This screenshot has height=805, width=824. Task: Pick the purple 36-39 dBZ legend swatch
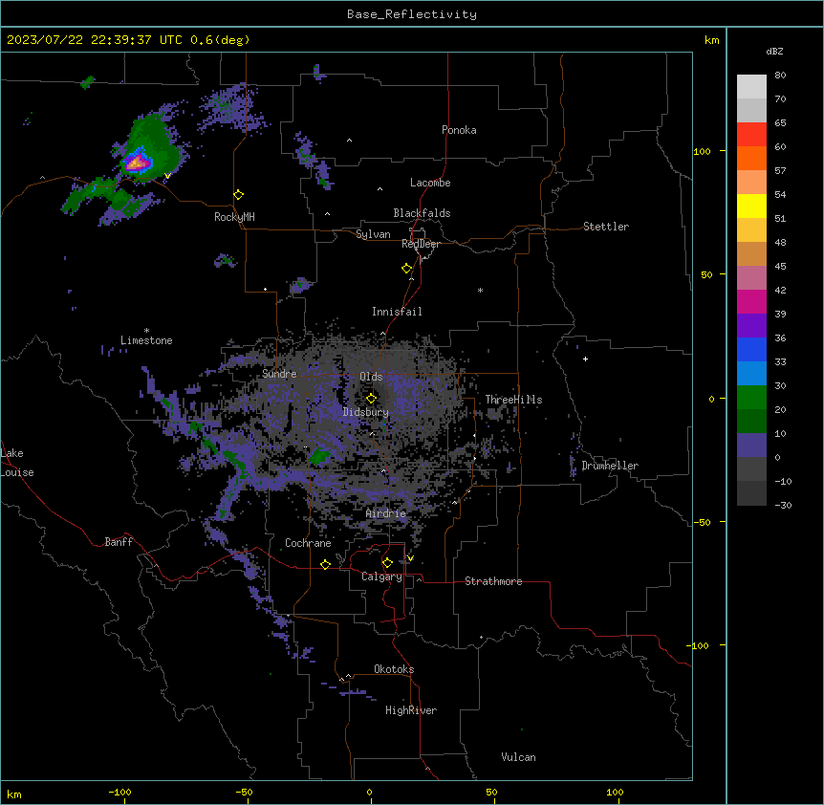pyautogui.click(x=751, y=326)
